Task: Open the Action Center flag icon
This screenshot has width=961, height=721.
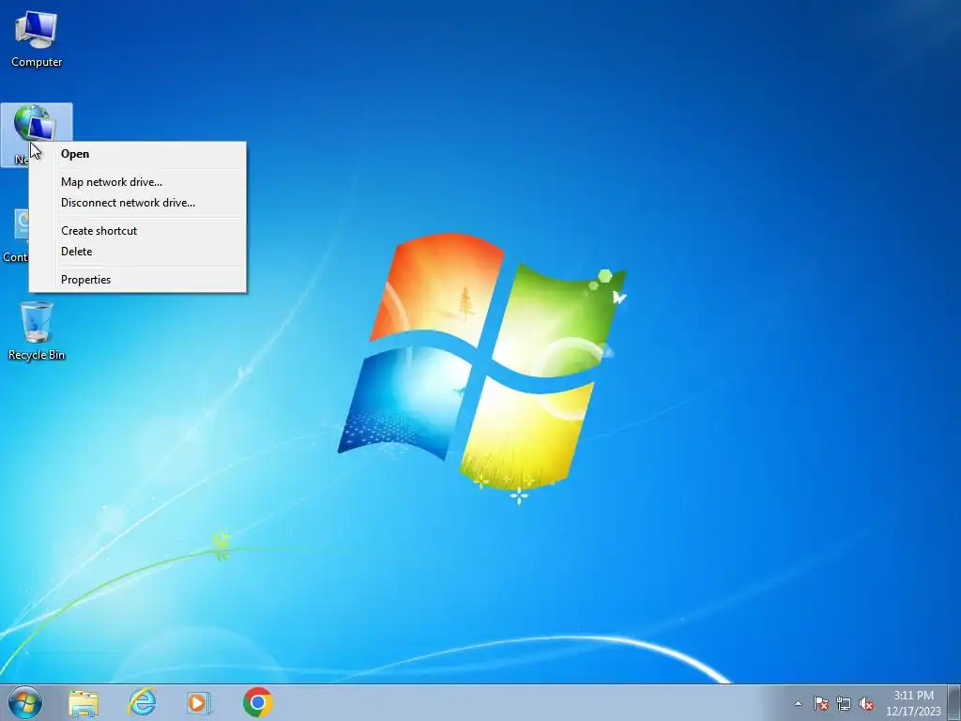Action: coord(820,703)
